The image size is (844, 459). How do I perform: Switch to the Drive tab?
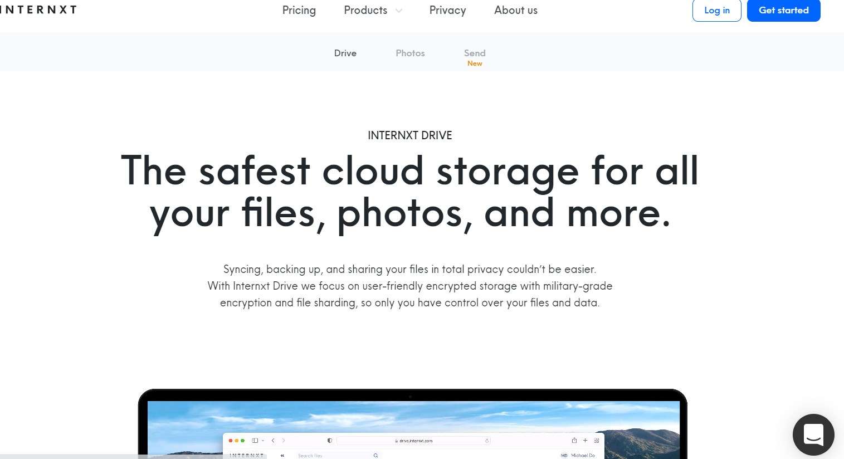(x=345, y=53)
